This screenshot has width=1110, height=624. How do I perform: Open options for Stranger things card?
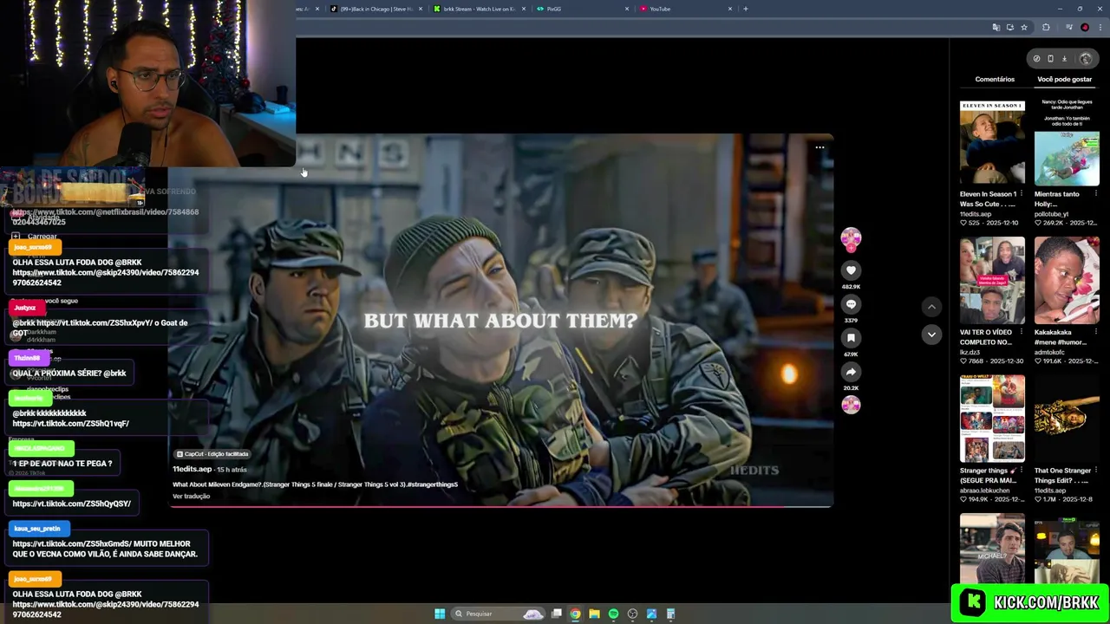pyautogui.click(x=1021, y=471)
